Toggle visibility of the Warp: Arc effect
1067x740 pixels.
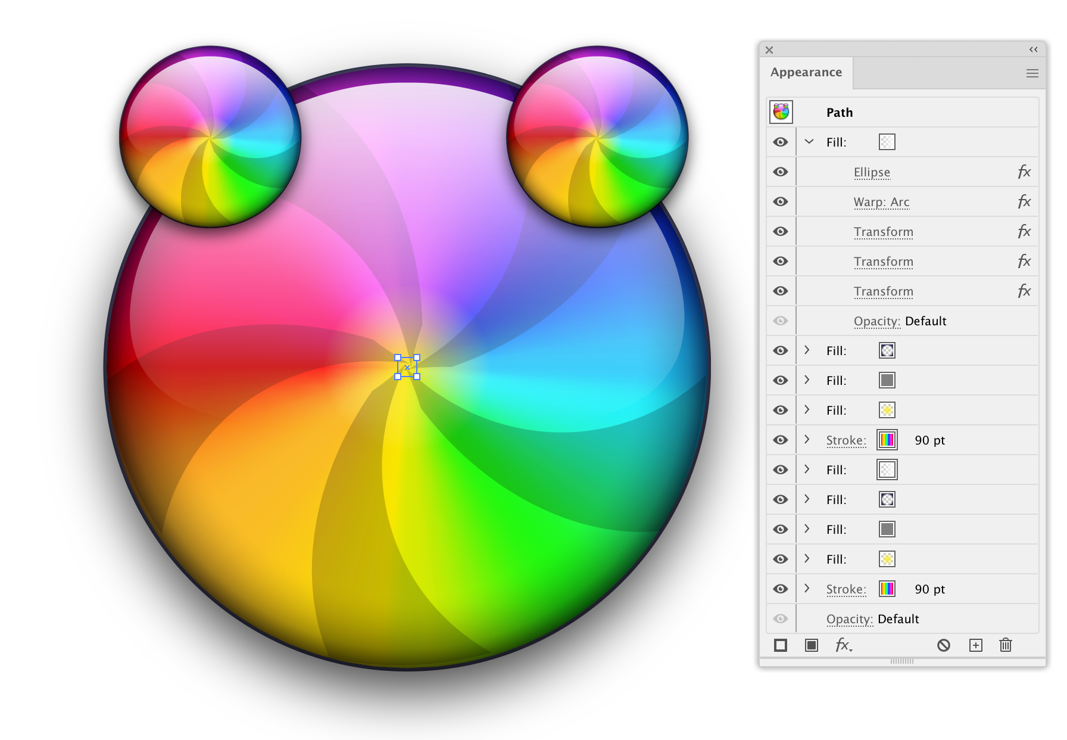[781, 201]
